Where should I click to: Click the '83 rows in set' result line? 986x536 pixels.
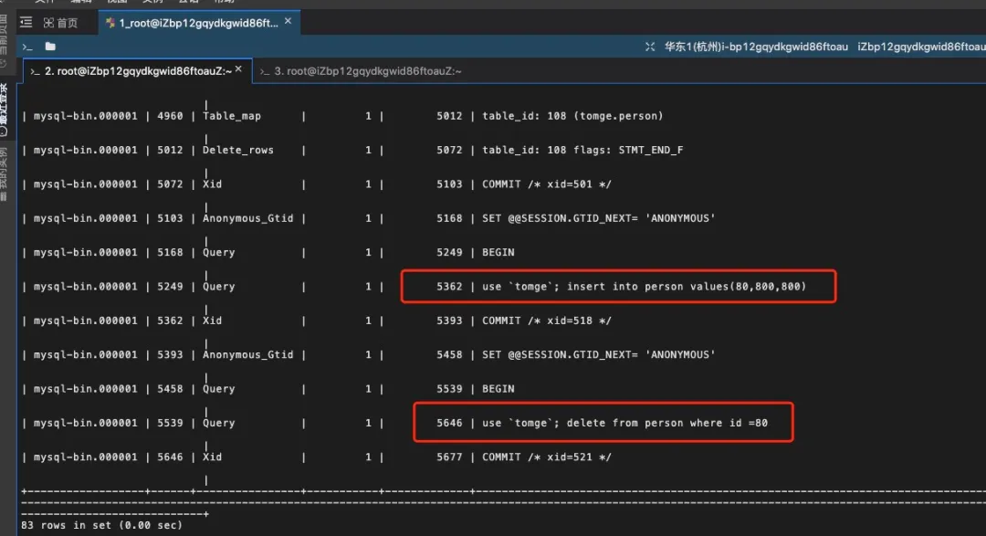point(85,526)
